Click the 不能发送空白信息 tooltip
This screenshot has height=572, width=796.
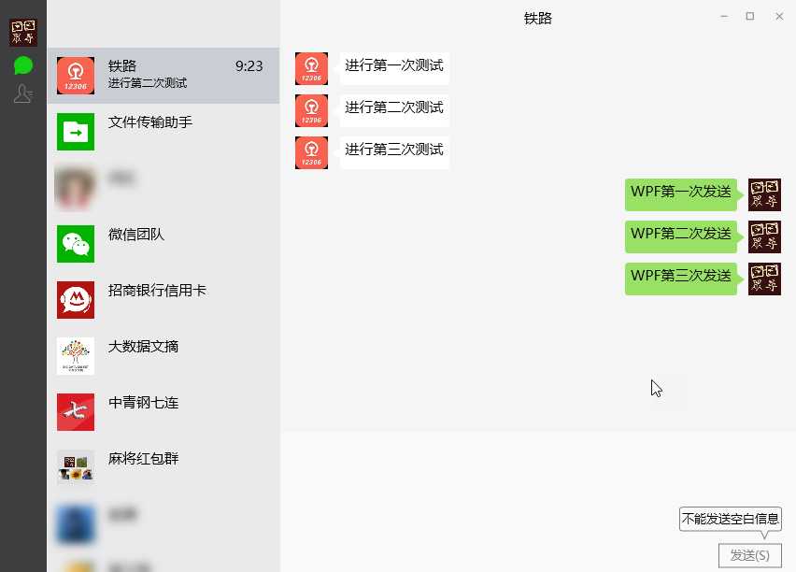pos(731,519)
